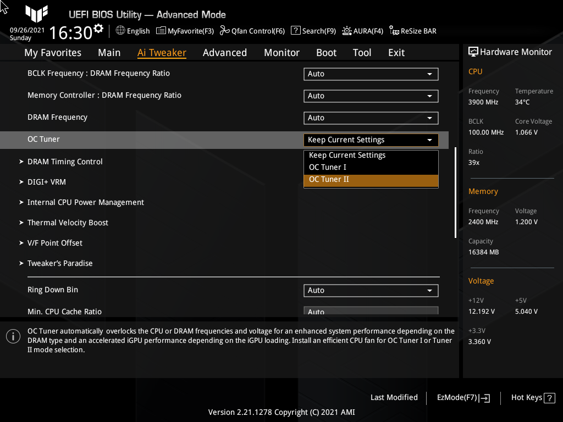
Task: Open MyFavorite(F3) list icon
Action: coord(161,31)
